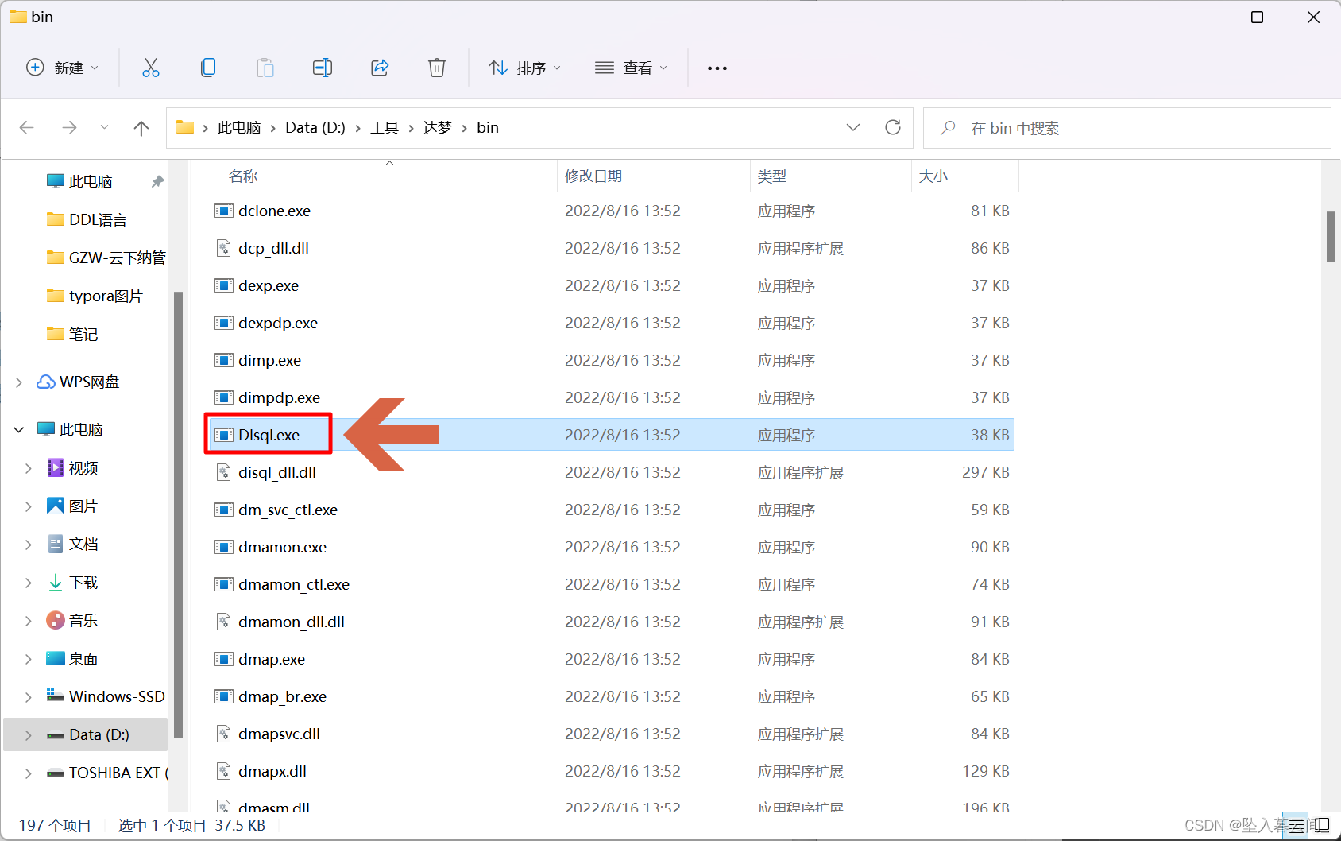Go back with the left arrow
The height and width of the screenshot is (841, 1341).
pyautogui.click(x=27, y=128)
